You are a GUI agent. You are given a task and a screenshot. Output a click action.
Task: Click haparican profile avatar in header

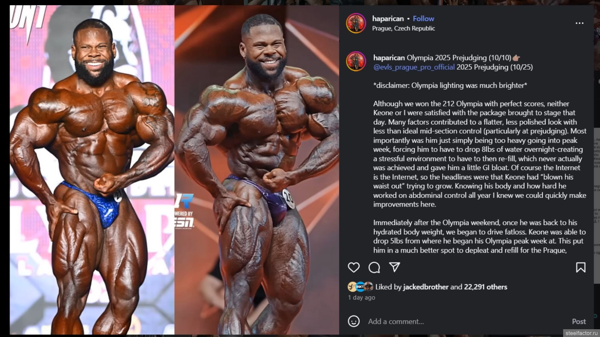356,23
